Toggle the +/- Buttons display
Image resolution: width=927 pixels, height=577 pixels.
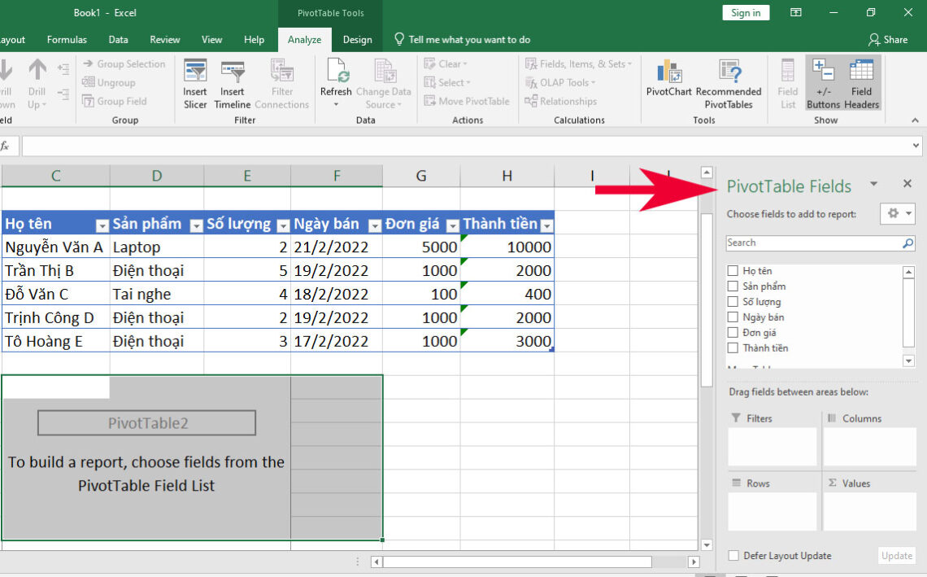tap(823, 82)
